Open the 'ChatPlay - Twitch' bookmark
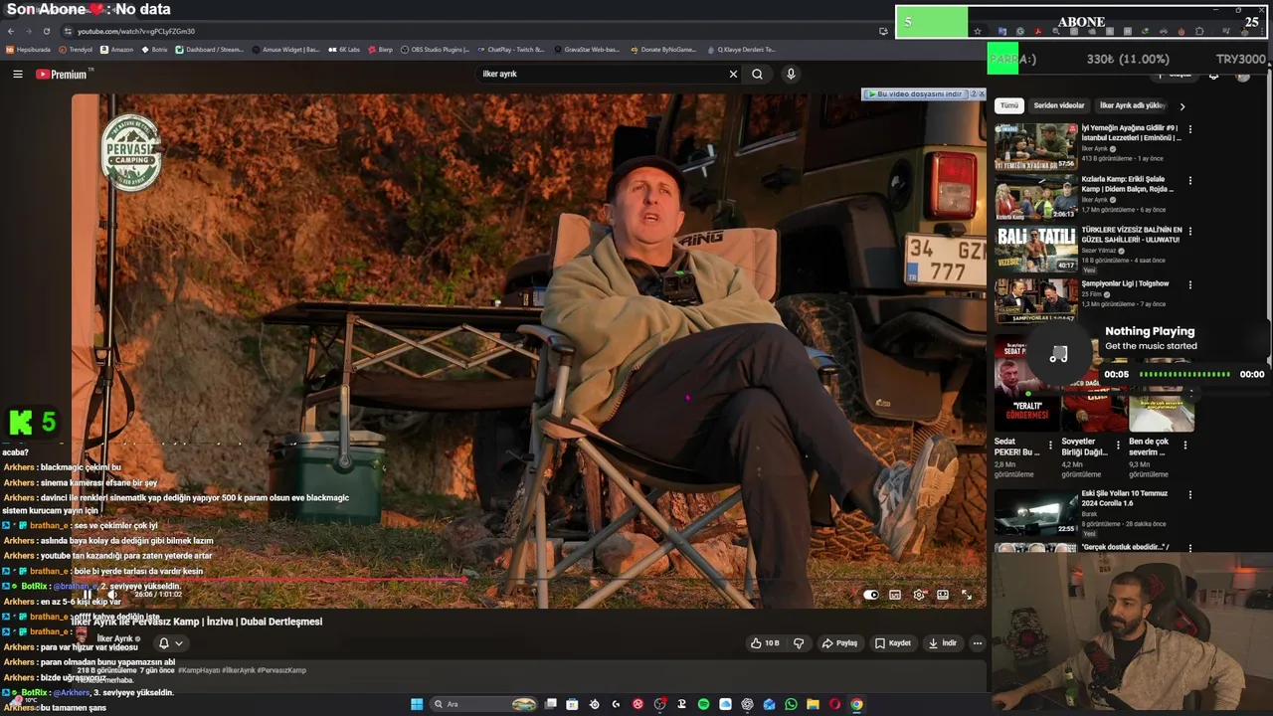Viewport: 1273px width, 716px height. tap(510, 49)
